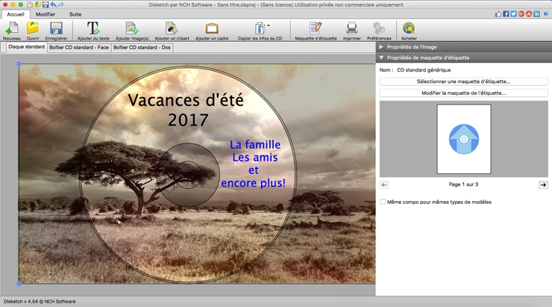The width and height of the screenshot is (552, 307).
Task: Switch to the Modifier ribbon tab
Action: click(46, 14)
